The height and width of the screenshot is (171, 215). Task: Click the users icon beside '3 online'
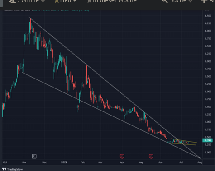click(13, 1)
